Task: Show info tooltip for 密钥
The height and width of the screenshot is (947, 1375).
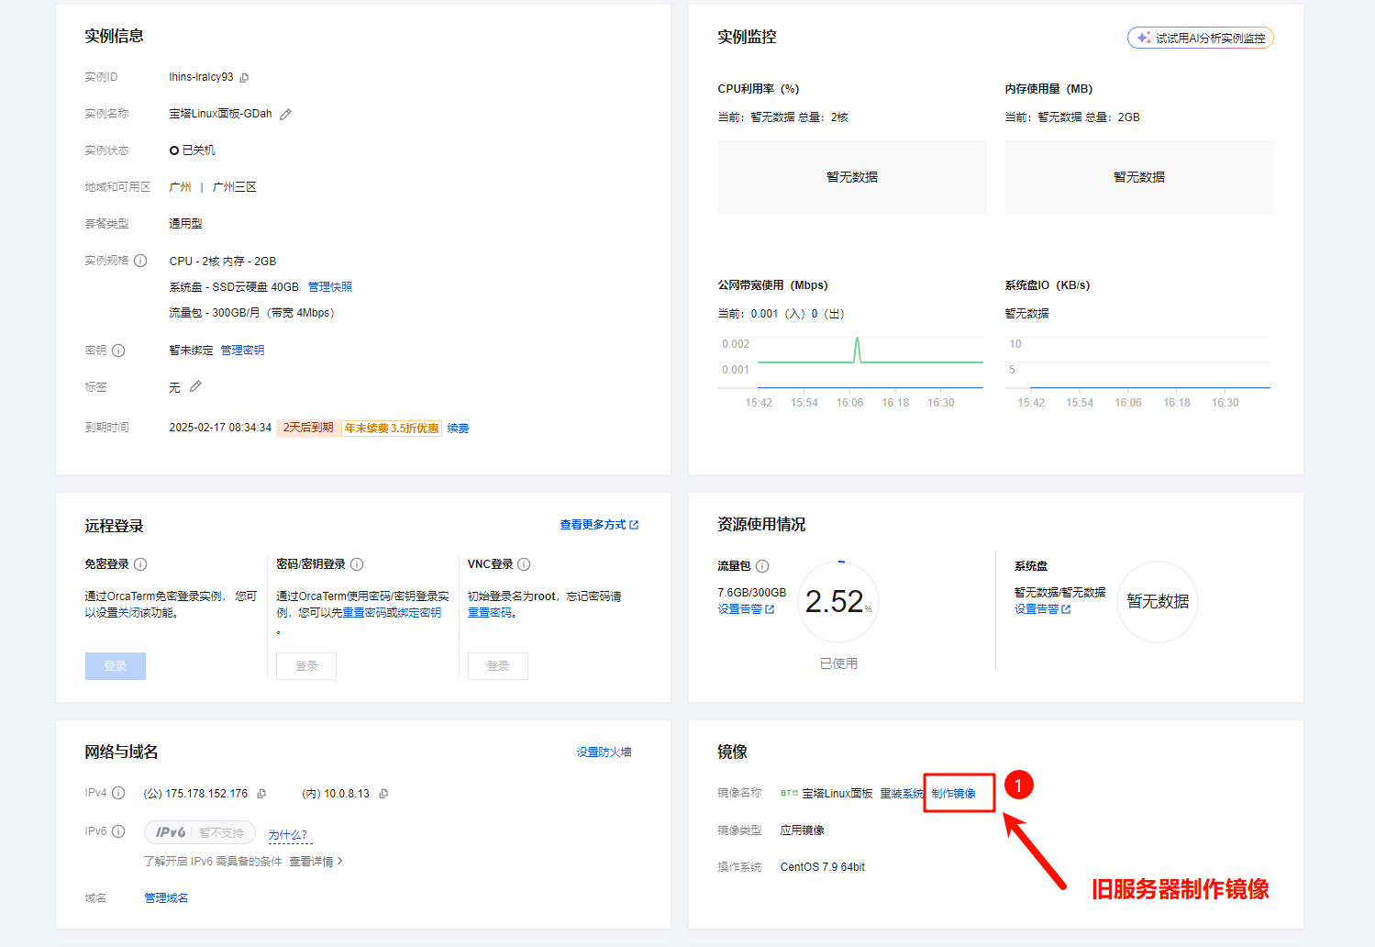Action: (118, 351)
